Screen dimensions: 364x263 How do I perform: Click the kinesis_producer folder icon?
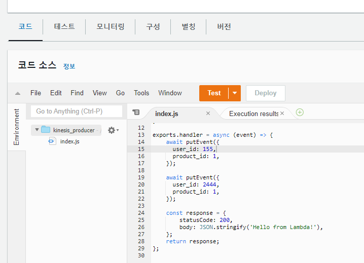(46, 130)
